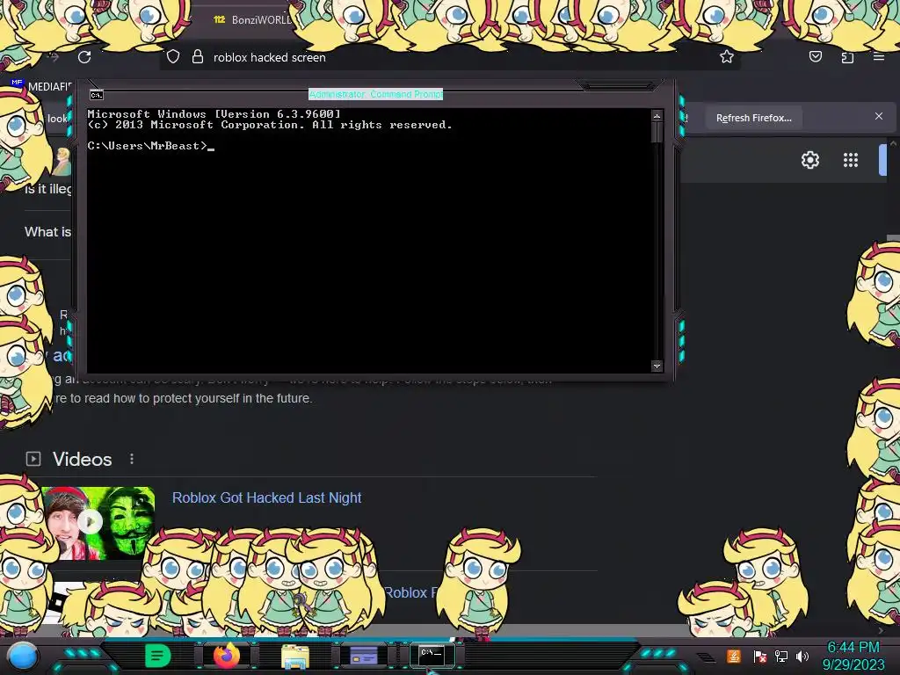
Task: Click the Administrator Command Prompt title text
Action: pyautogui.click(x=375, y=94)
